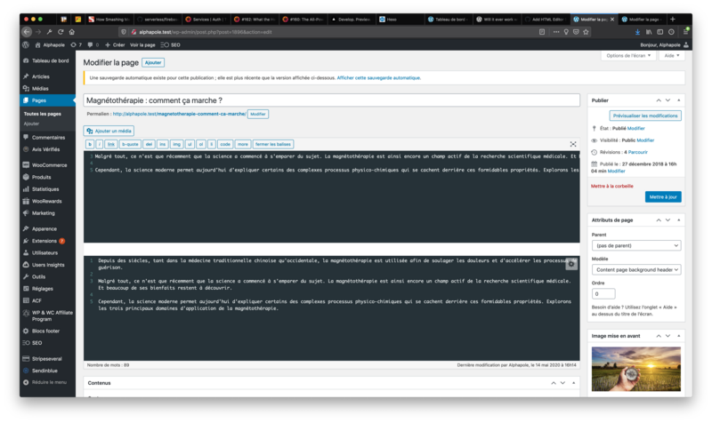The image size is (712, 423).
Task: Open Tableau de bord in sidebar
Action: tap(48, 60)
